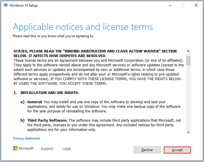Click the 'INSTALLATION AND USE RIGHTS.' heading

tap(50, 93)
